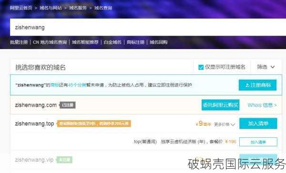Open 白金域名 link
The height and width of the screenshot is (173, 286).
[x=112, y=42]
